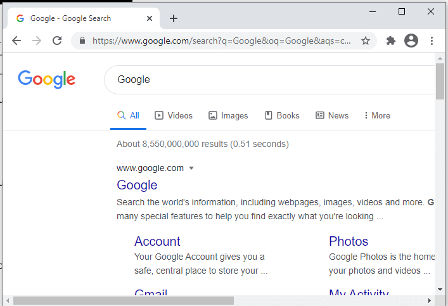View site info via the padlock icon

tap(82, 41)
